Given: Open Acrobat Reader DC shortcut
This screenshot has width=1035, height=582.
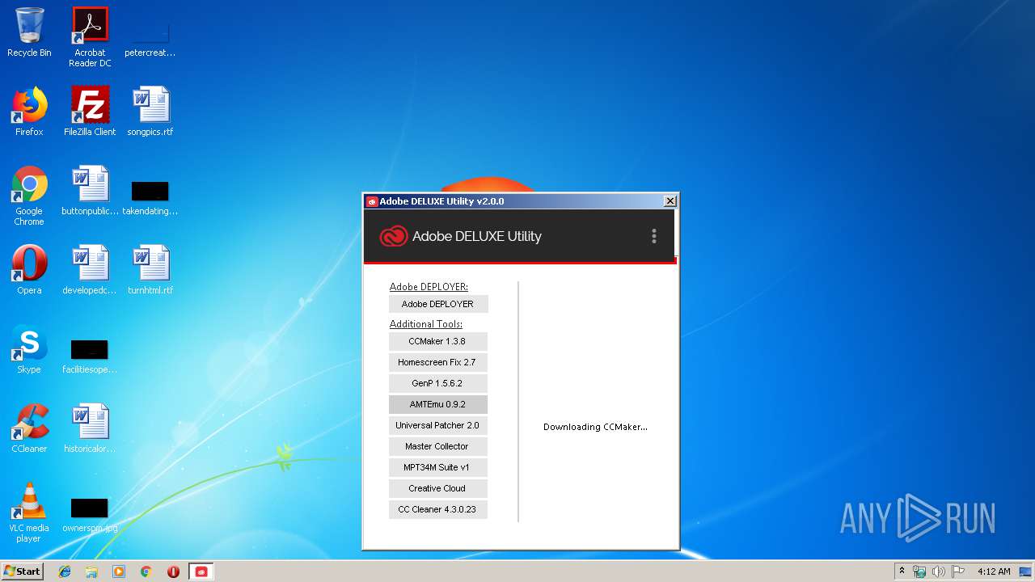Looking at the screenshot, I should point(90,36).
